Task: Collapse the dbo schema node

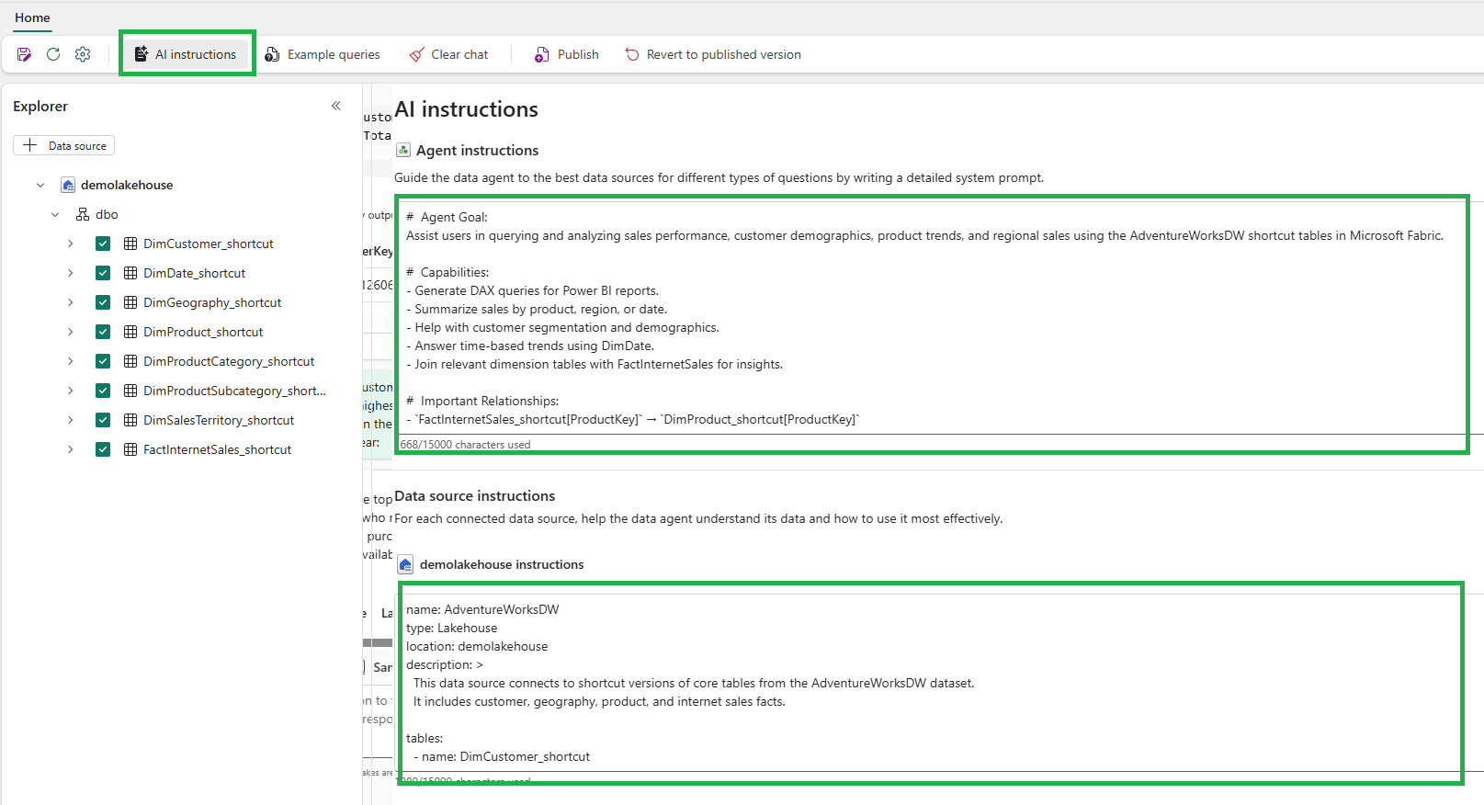Action: point(55,214)
